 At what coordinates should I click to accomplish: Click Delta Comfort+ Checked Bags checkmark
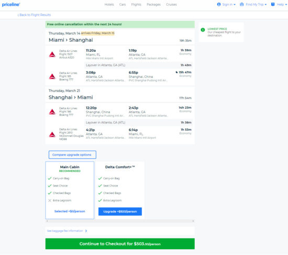click(x=100, y=193)
